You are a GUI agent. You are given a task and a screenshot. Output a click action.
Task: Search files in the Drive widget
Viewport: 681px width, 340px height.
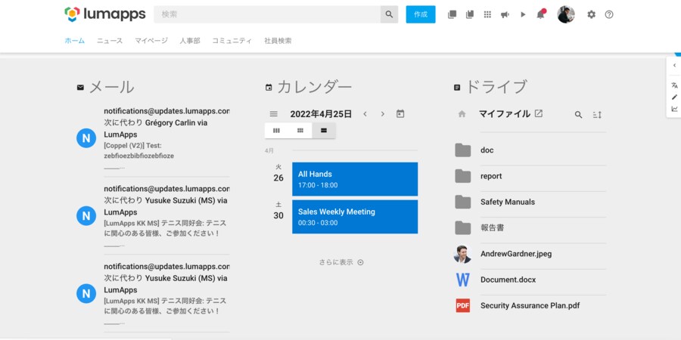tap(578, 115)
